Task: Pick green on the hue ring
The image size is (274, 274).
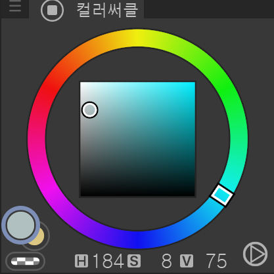Action: (225, 88)
